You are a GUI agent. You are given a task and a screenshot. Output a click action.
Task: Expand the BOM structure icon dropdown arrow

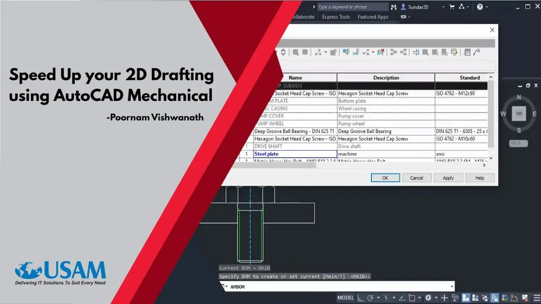(x=373, y=52)
